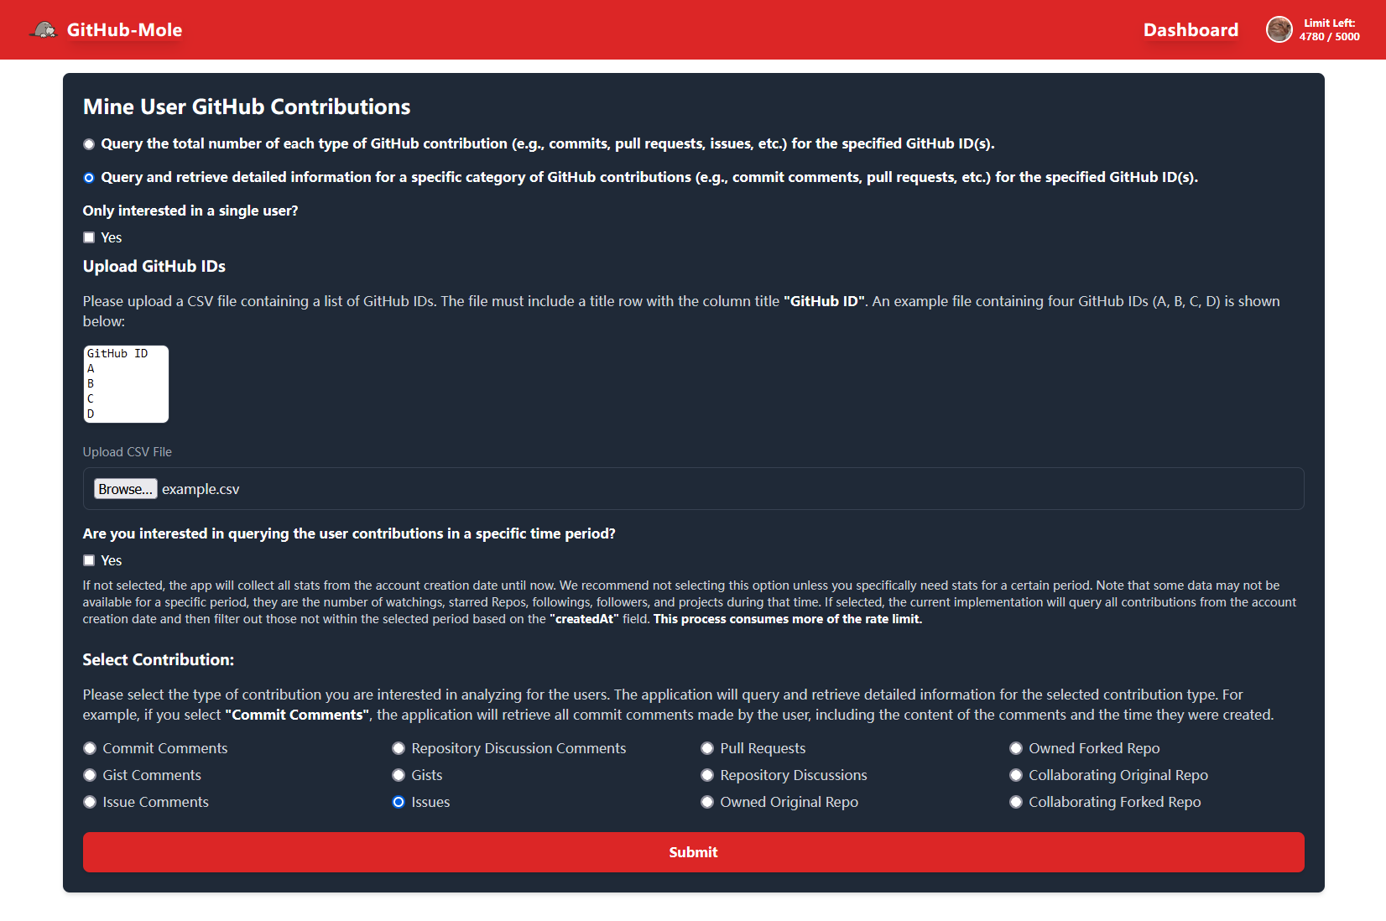Choose Commit Comments contribution type
Screen dimensions: 1386x921
click(x=90, y=748)
